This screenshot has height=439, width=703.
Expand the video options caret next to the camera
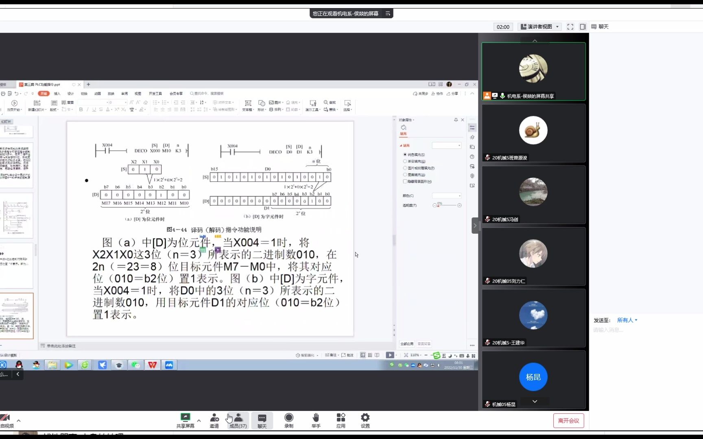(18, 420)
